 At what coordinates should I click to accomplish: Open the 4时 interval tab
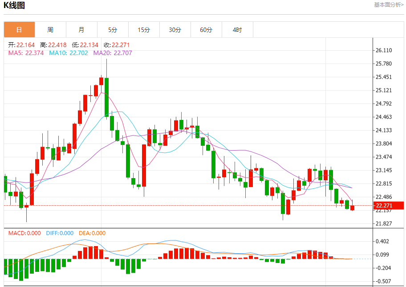pyautogui.click(x=237, y=30)
